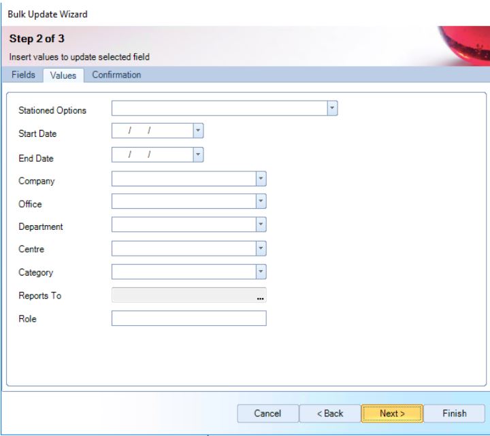This screenshot has height=436, width=490.
Task: Cancel the Bulk Update Wizard
Action: (268, 414)
